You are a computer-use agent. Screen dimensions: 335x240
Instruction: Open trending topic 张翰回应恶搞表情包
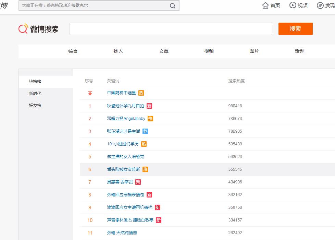[x=125, y=195]
